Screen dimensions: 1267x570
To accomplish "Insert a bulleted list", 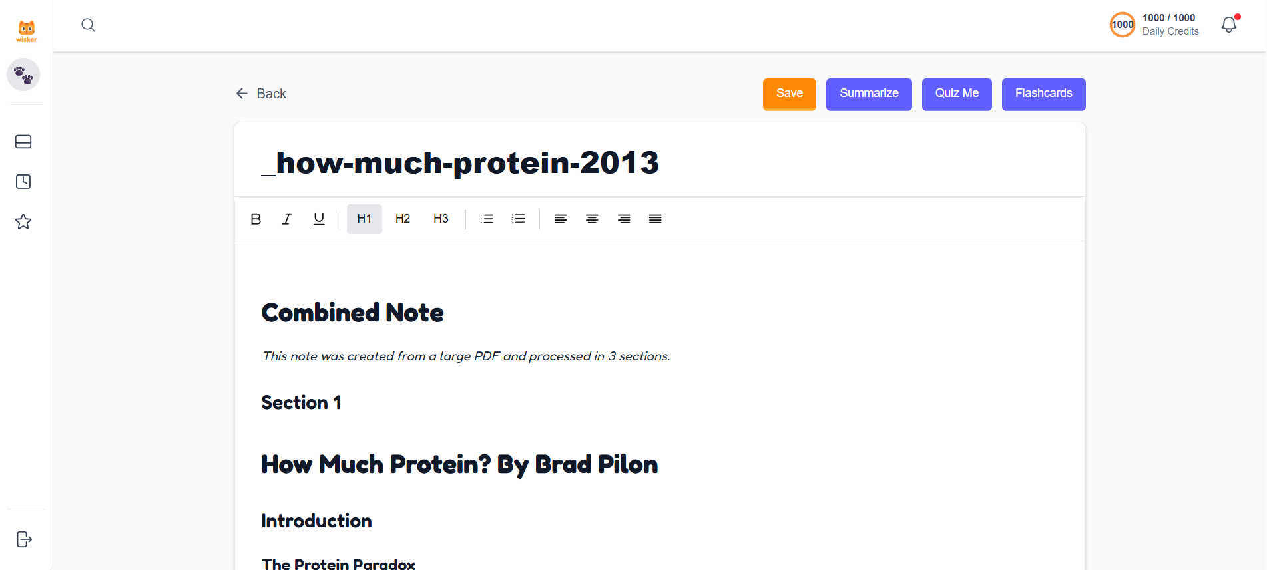I will (x=487, y=219).
